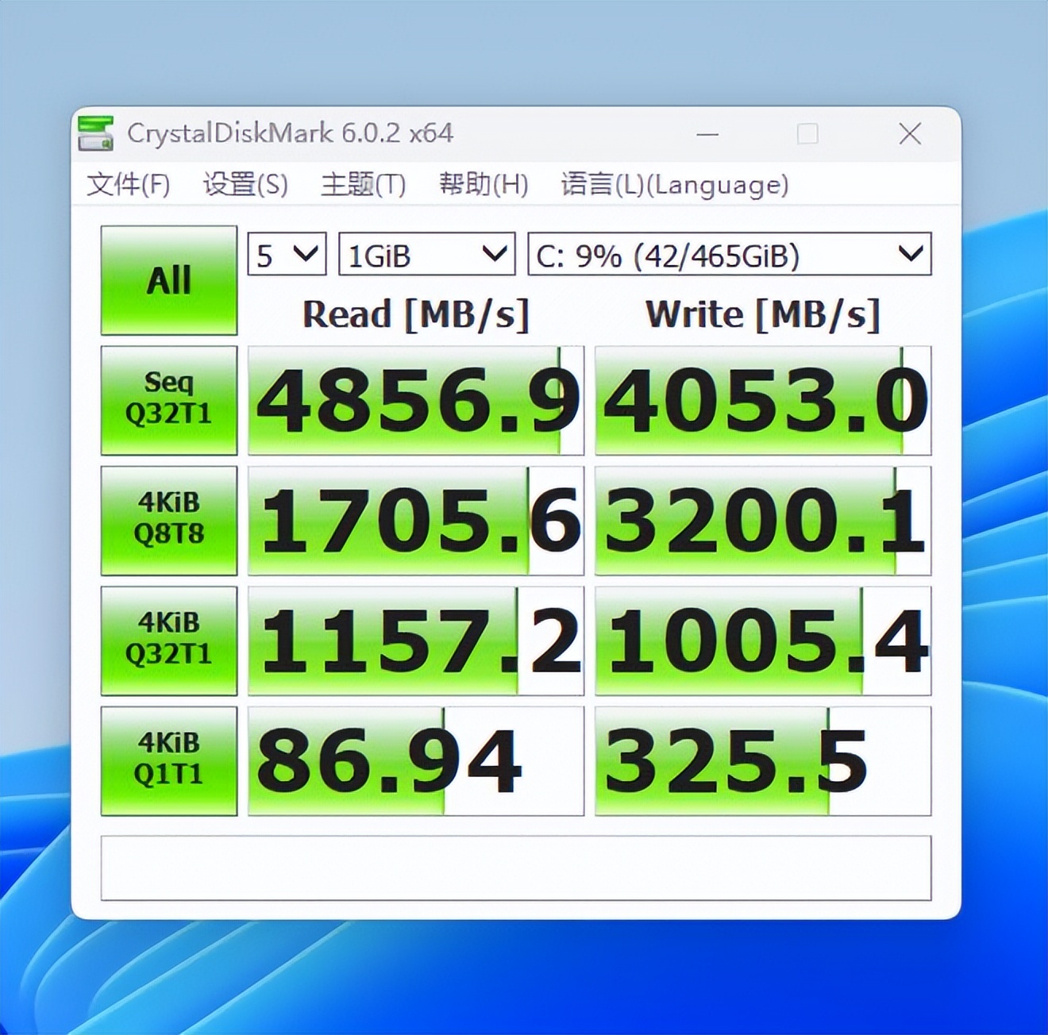This screenshot has width=1048, height=1035.
Task: Open the 帮助(H) menu
Action: tap(483, 184)
